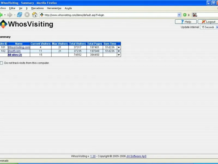Go to the home page icon
218x164 pixels.
[x=35, y=15]
